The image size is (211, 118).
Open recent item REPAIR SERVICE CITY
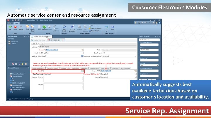tap(18, 83)
